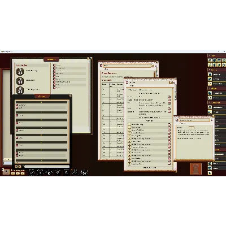Image resolution: width=226 pixels, height=226 pixels.
Task: Click the red link icon atop the Class Features sheet
Action: (101, 66)
